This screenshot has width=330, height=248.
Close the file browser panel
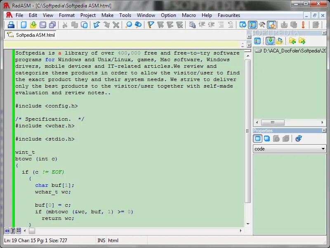pos(324,33)
